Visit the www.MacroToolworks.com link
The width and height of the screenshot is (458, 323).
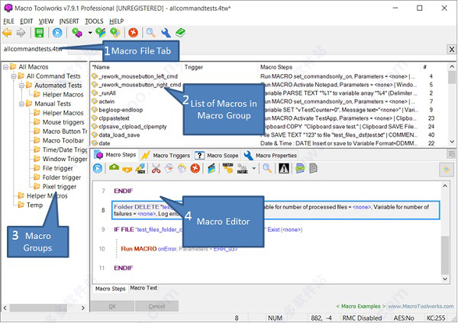tap(421, 306)
